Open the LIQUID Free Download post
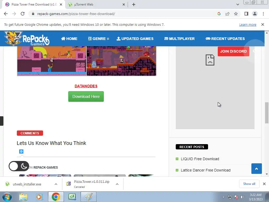This screenshot has height=202, width=269. coord(200,159)
